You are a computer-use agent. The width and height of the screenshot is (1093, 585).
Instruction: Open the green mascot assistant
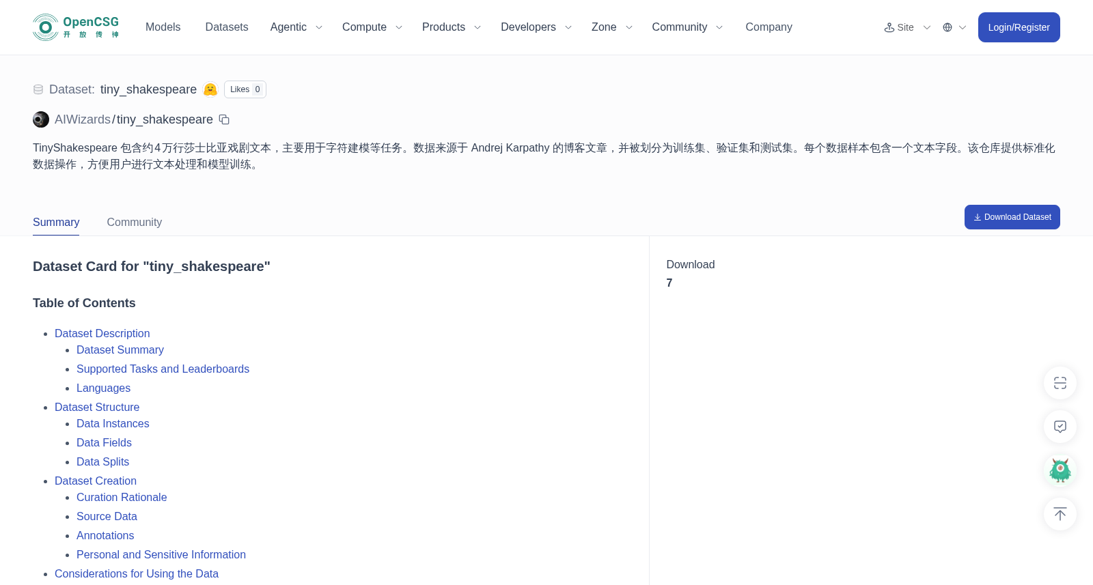[x=1060, y=470]
